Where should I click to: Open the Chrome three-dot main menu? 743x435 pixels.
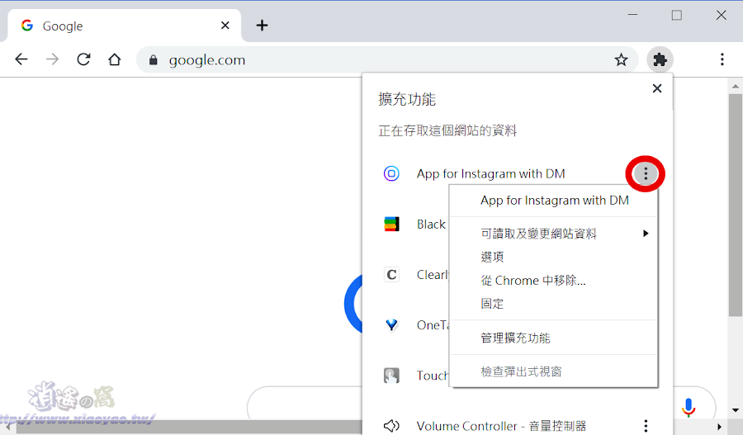pos(722,59)
